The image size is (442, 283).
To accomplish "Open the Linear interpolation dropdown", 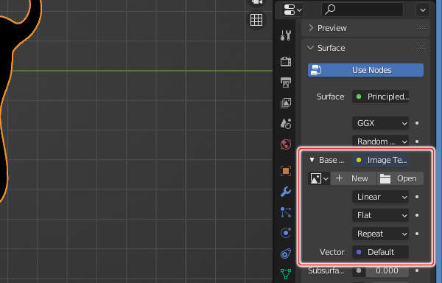I will click(x=381, y=197).
